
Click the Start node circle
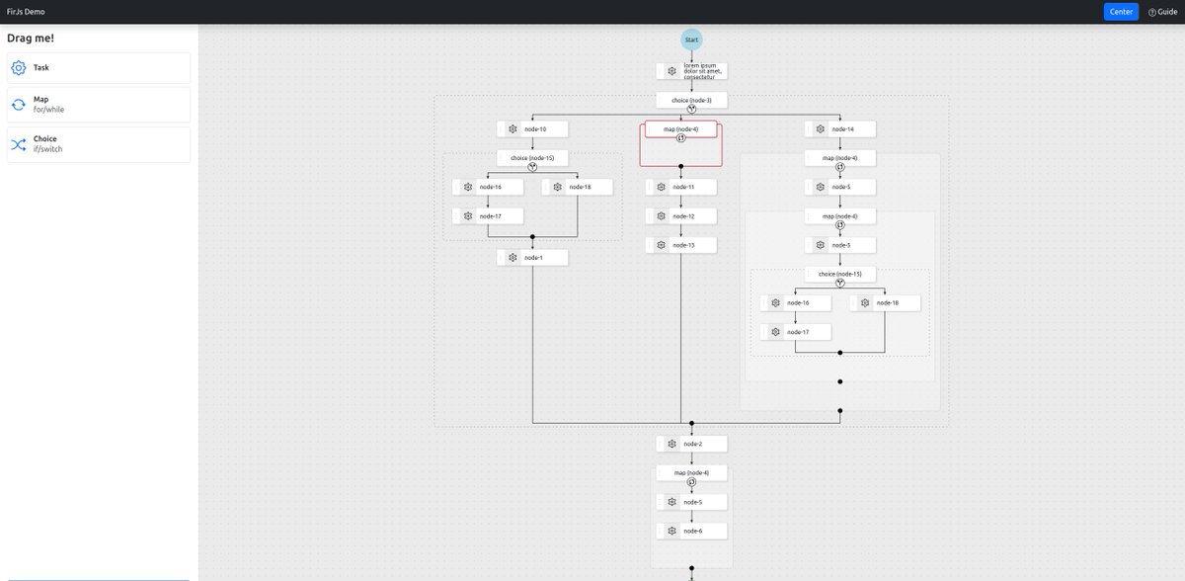[691, 40]
